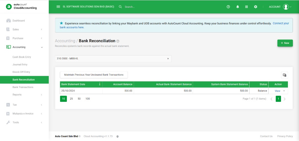Click the green New button
Screen dimensions: 299x141
pos(285,43)
